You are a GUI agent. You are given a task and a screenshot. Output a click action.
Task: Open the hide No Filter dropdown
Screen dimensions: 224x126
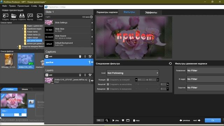pyautogui.click(x=205, y=87)
